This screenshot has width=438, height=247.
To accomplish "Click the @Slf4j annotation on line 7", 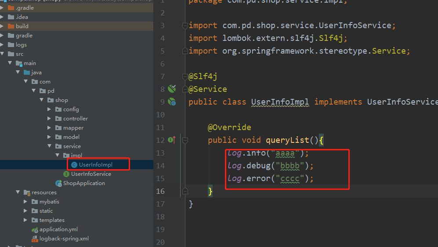I will 203,76.
